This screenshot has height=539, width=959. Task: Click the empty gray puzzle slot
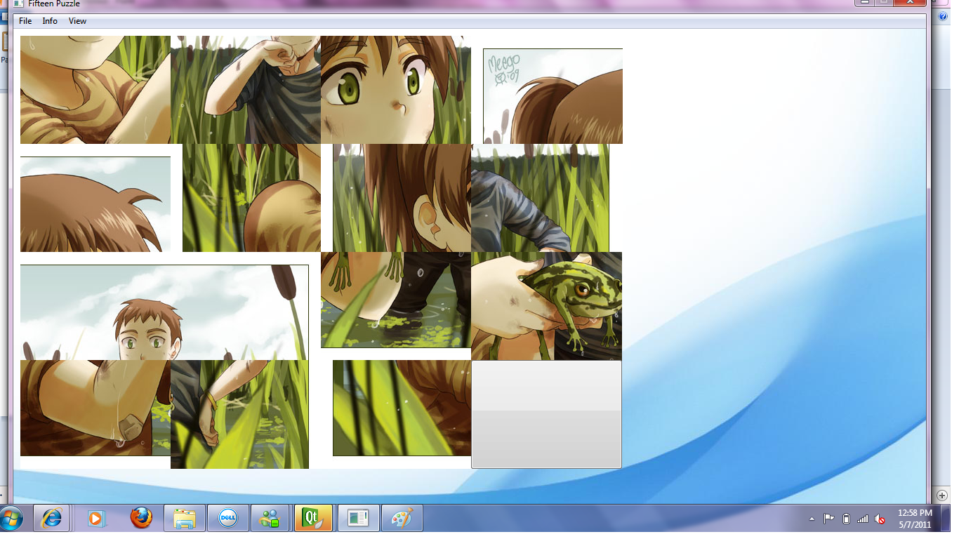pos(546,414)
